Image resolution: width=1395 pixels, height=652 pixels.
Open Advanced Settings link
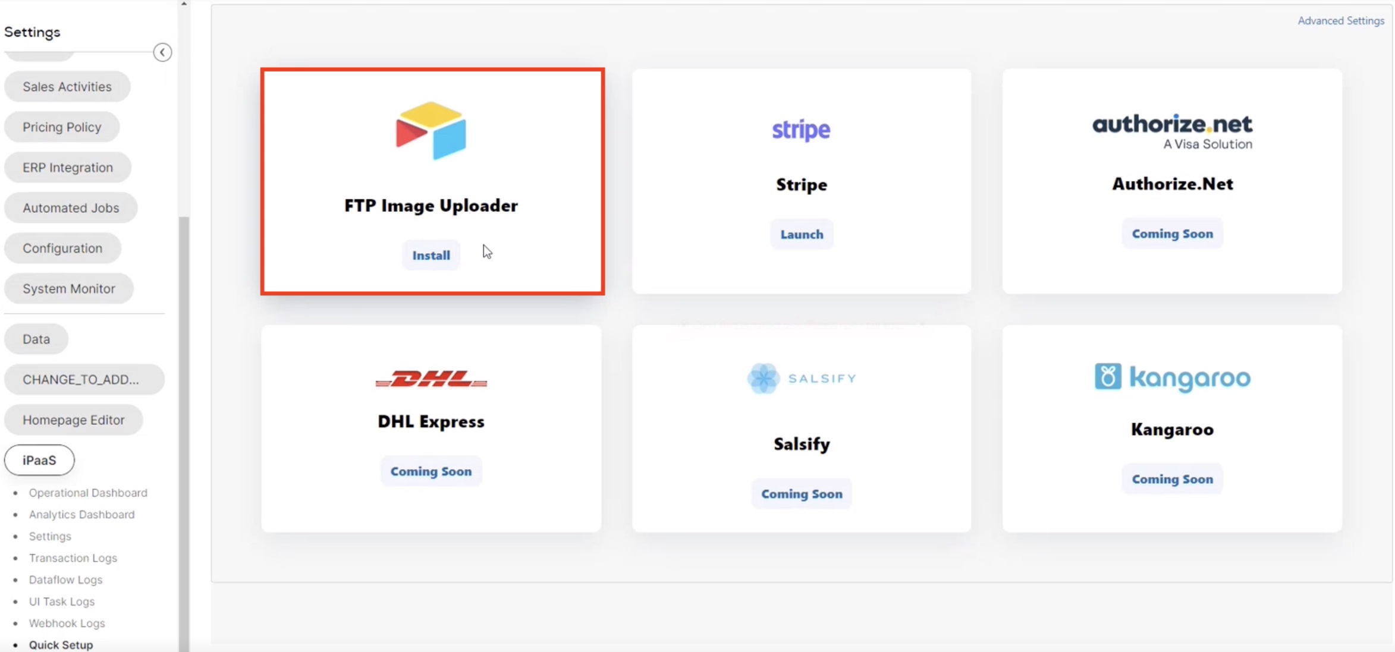click(x=1341, y=21)
